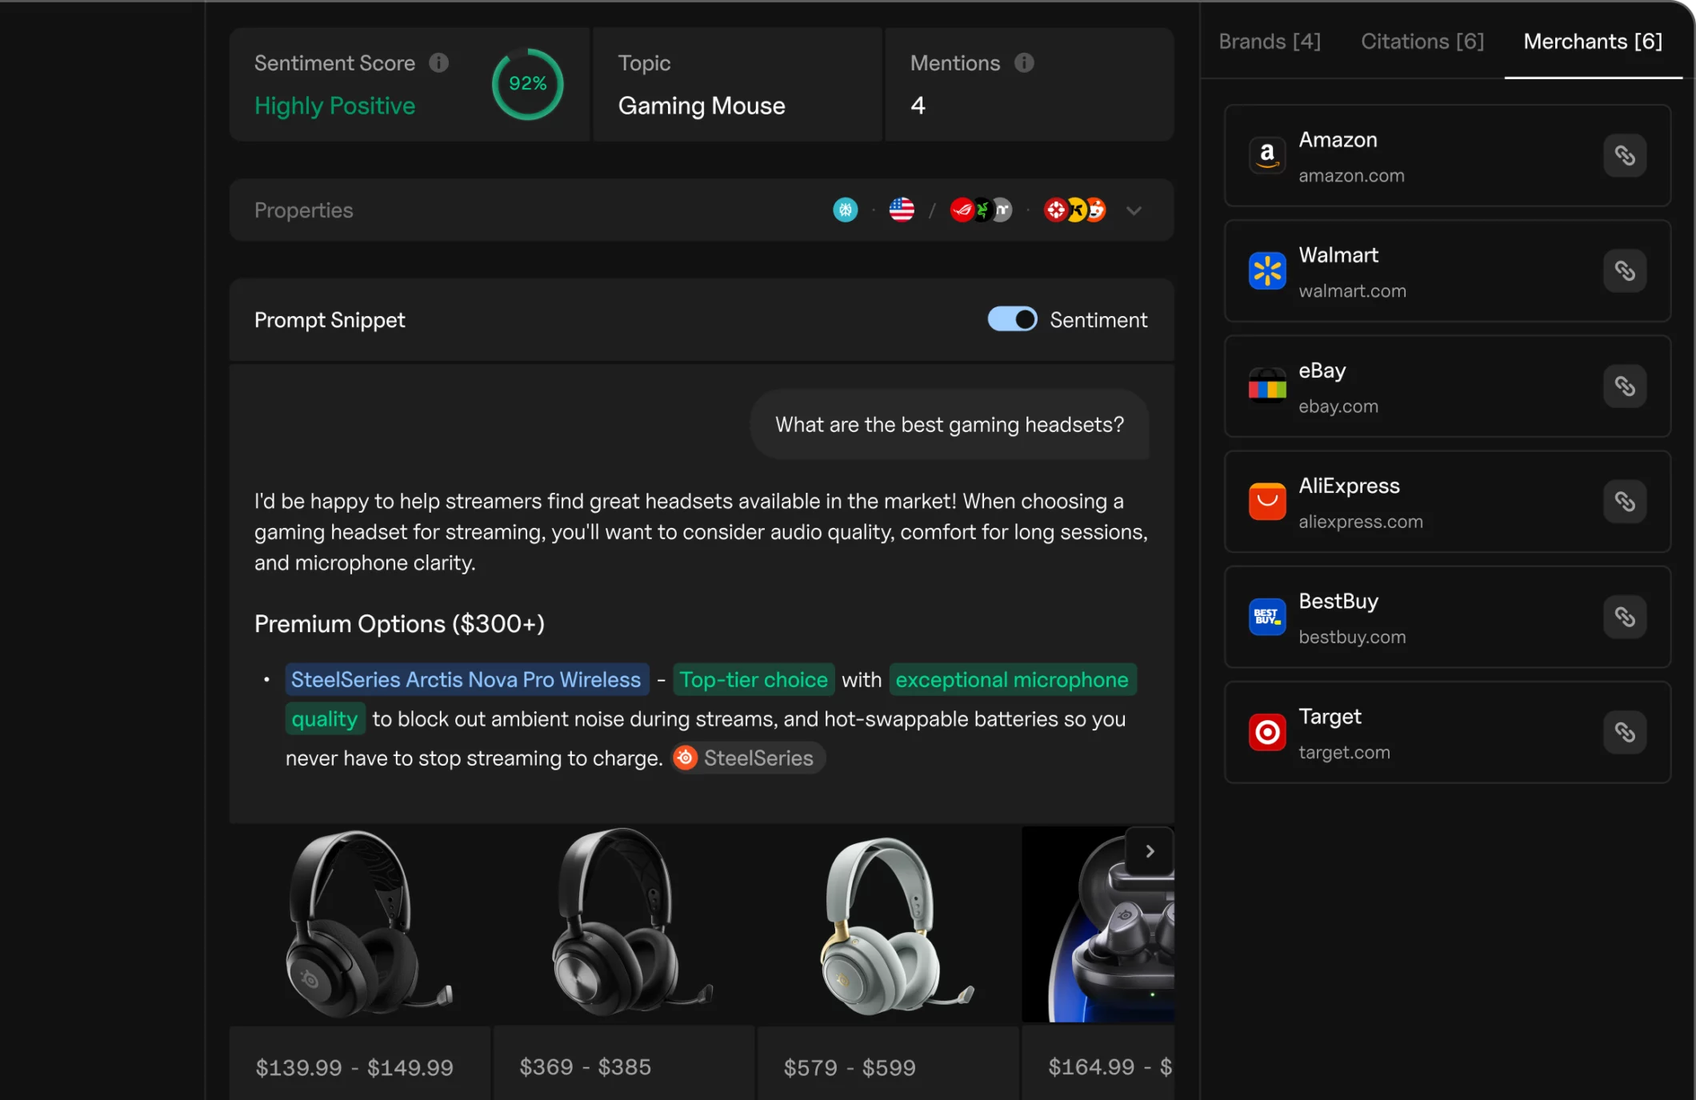This screenshot has width=1696, height=1100.
Task: Expand the Properties row chevron
Action: (x=1134, y=210)
